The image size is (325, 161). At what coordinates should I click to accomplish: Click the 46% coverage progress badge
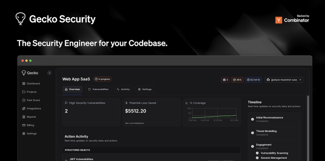(237, 80)
